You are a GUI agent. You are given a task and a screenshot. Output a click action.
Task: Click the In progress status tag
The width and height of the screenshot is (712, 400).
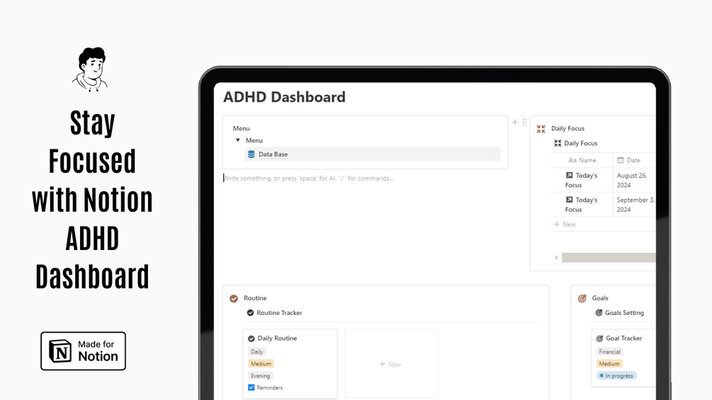pyautogui.click(x=616, y=376)
